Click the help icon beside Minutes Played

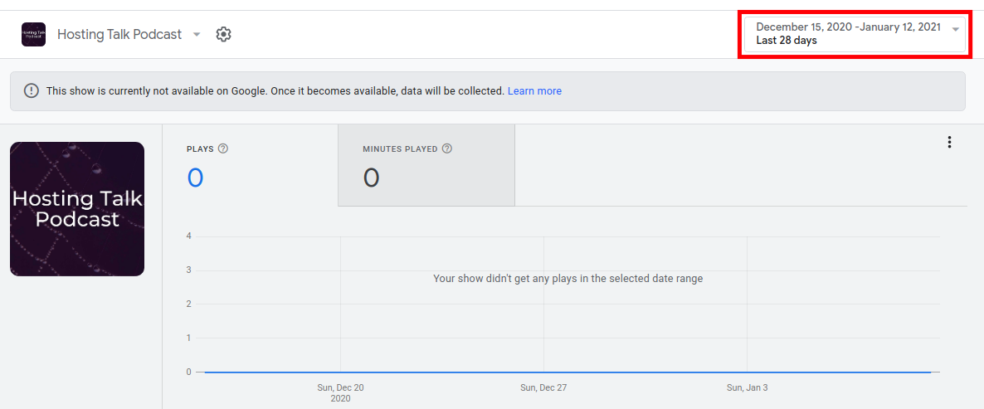pyautogui.click(x=447, y=149)
